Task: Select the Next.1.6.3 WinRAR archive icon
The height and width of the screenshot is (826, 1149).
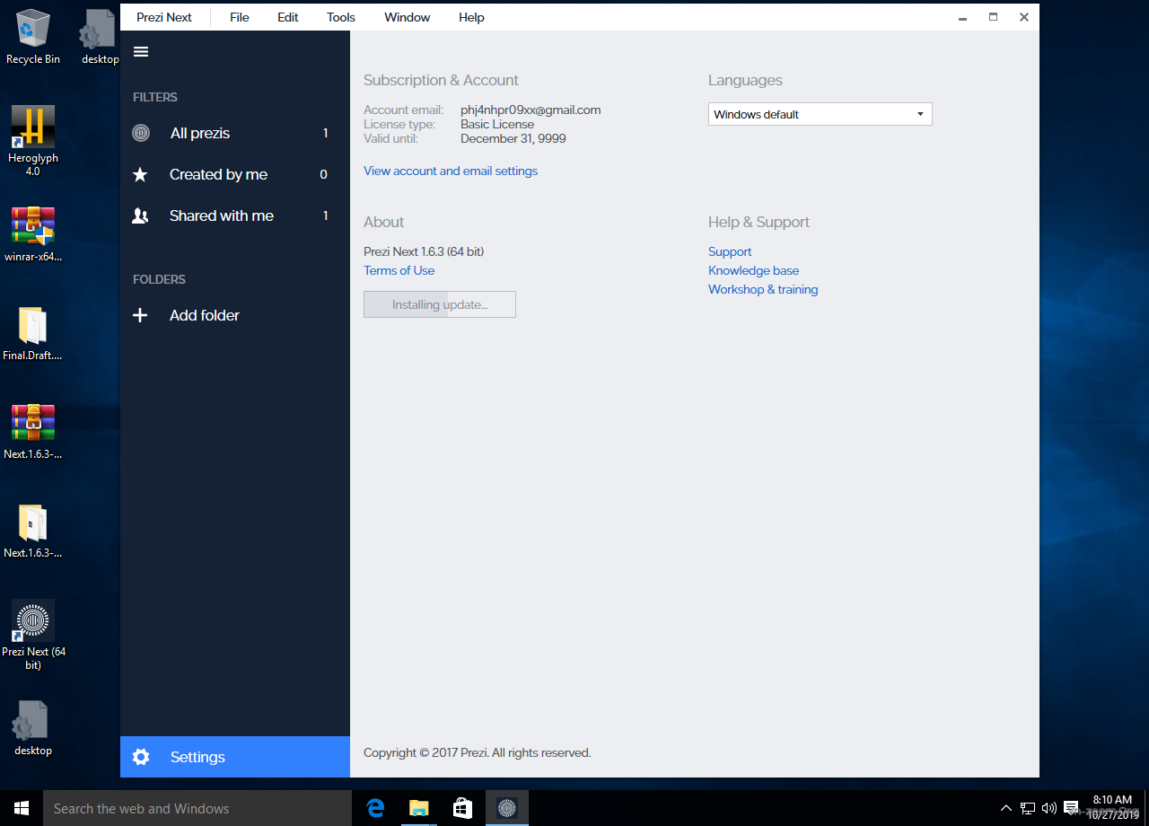Action: point(33,432)
